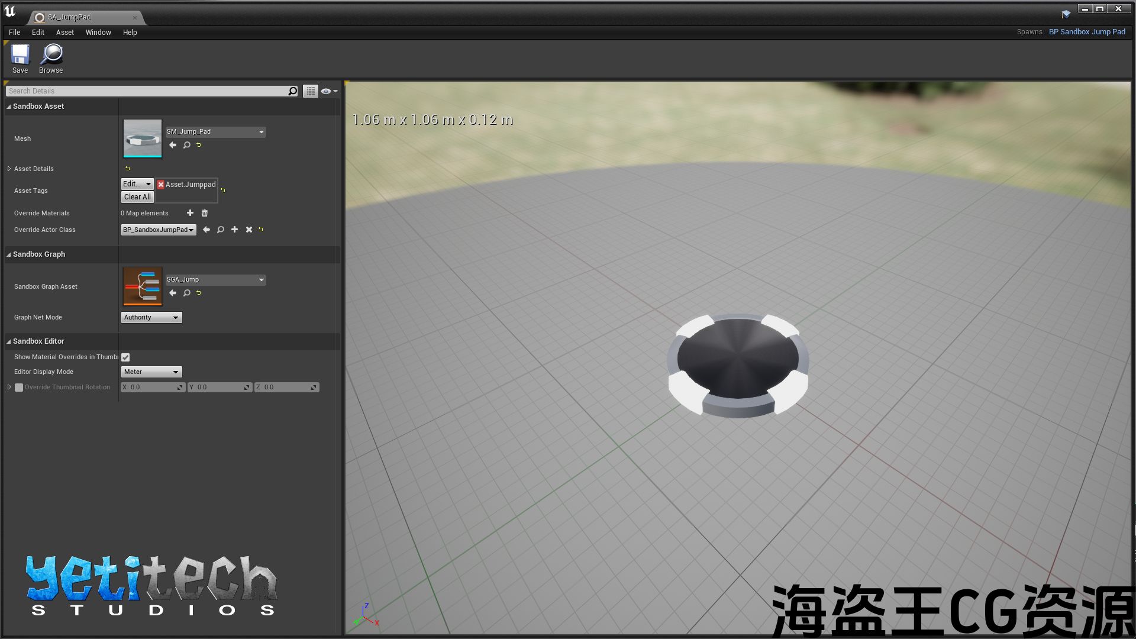Image resolution: width=1136 pixels, height=639 pixels.
Task: Clear Override Actor Class with X icon
Action: coord(249,230)
